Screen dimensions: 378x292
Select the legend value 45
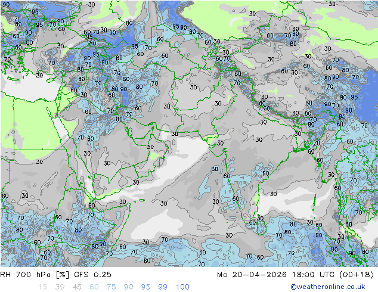(77, 287)
